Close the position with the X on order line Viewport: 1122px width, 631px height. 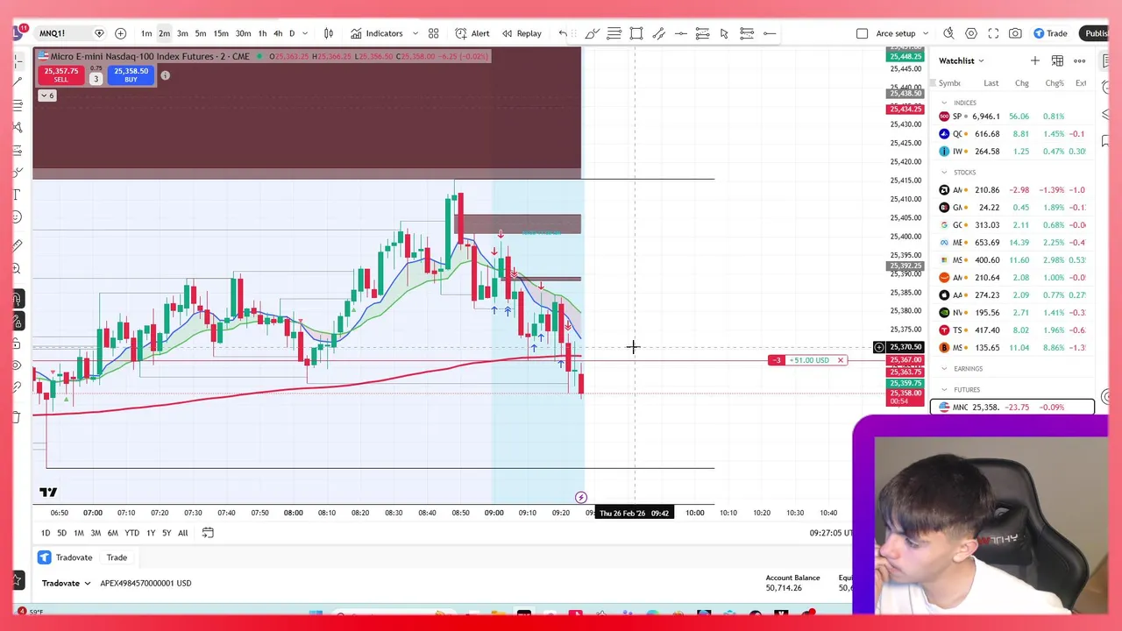840,360
